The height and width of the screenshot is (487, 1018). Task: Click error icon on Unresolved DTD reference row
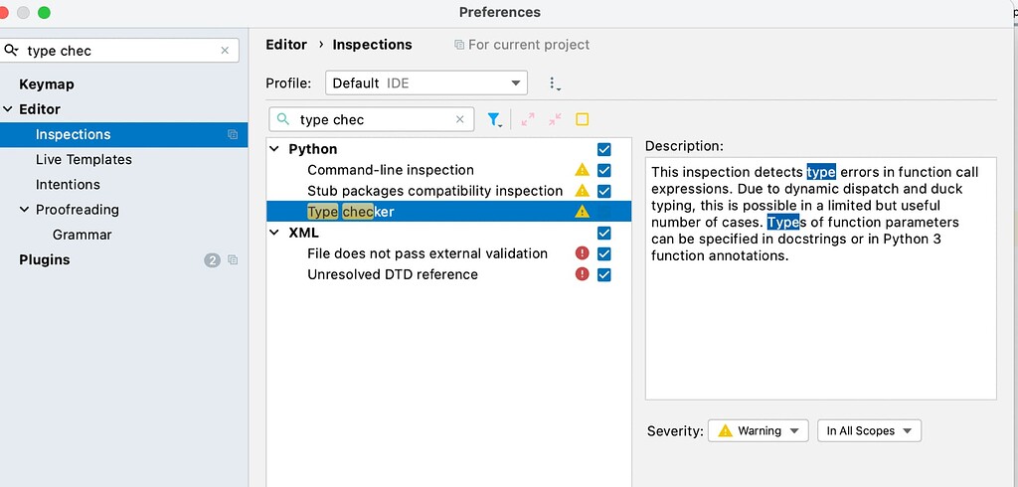click(582, 274)
